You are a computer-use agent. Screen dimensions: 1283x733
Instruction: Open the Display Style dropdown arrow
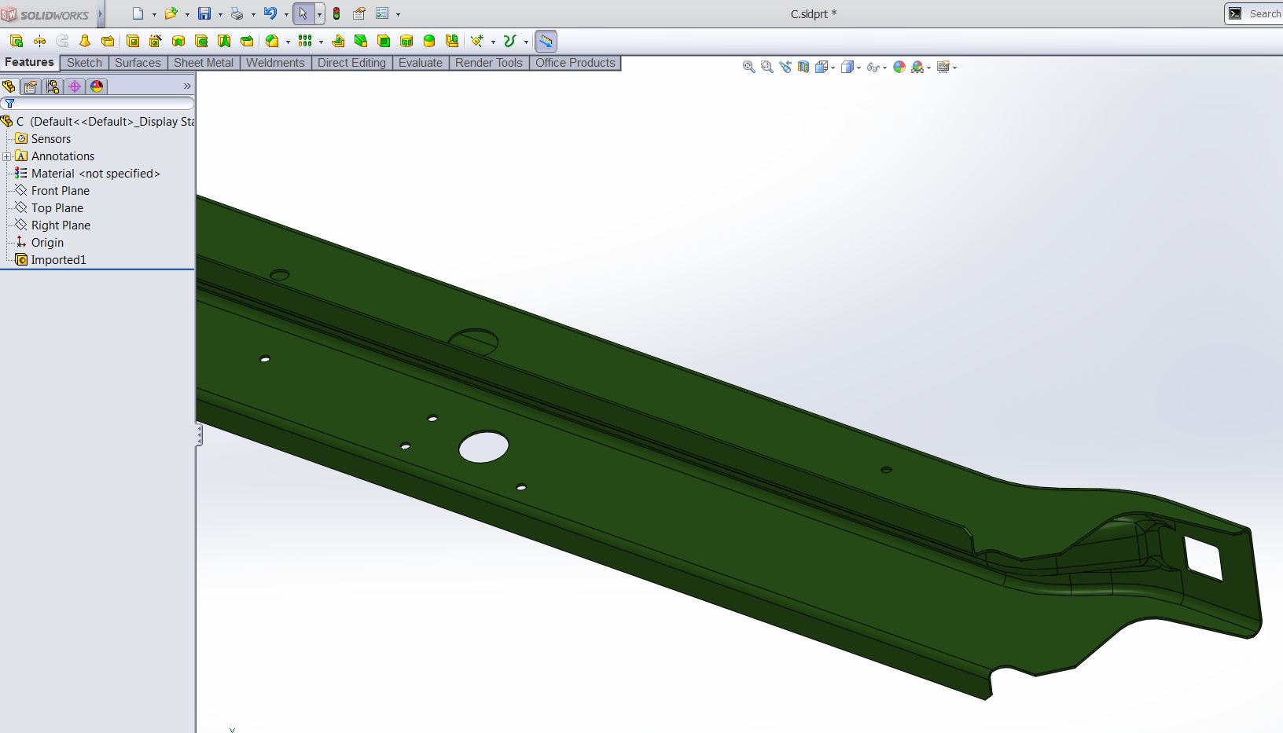(858, 68)
